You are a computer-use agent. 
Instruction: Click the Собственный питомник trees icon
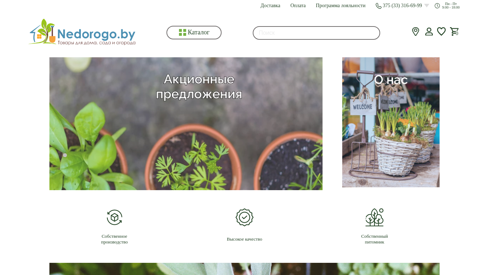pos(374,217)
